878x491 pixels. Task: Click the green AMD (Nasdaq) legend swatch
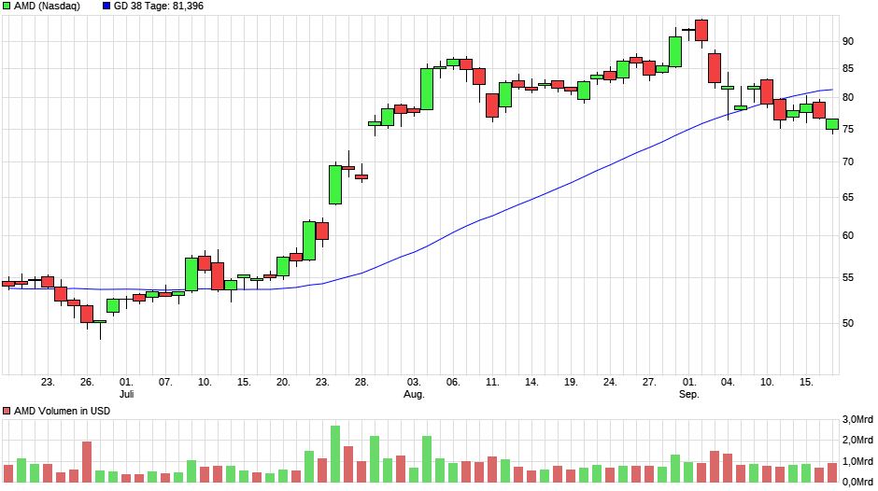click(x=7, y=7)
